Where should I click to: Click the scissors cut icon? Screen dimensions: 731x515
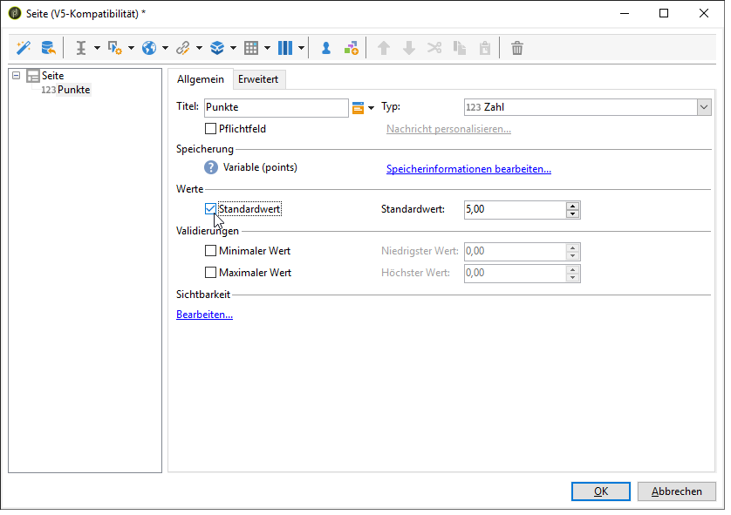[x=434, y=48]
